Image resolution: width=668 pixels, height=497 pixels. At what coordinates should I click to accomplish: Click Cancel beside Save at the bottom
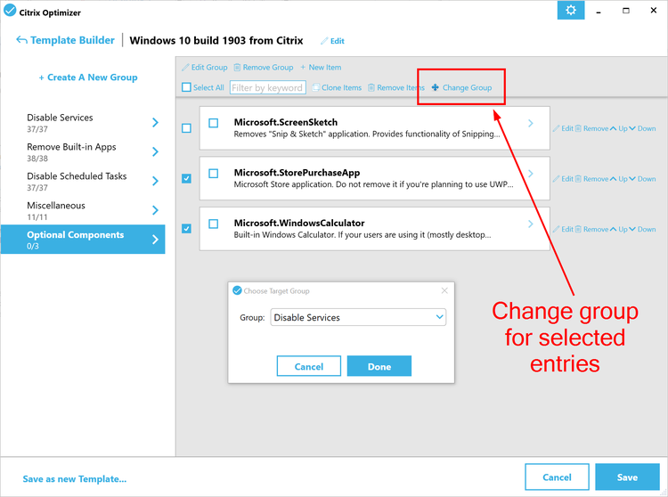(558, 477)
